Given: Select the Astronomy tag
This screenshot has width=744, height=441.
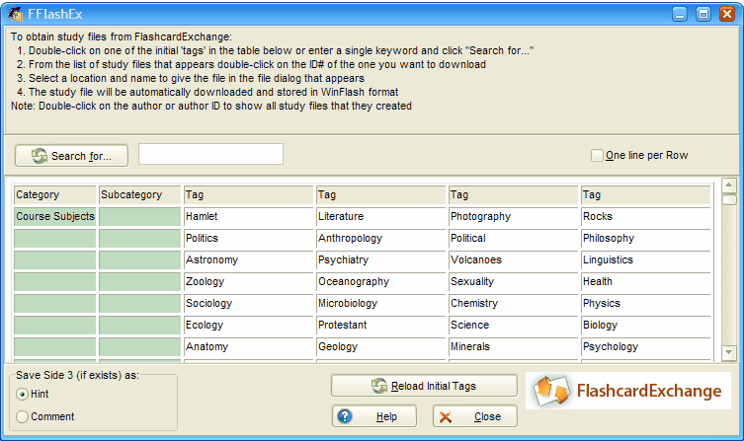Looking at the screenshot, I should pyautogui.click(x=249, y=260).
